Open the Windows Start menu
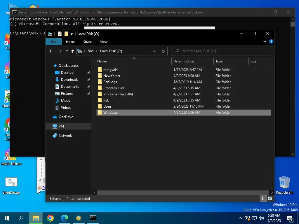Image resolution: width=299 pixels, height=224 pixels. 7,218
